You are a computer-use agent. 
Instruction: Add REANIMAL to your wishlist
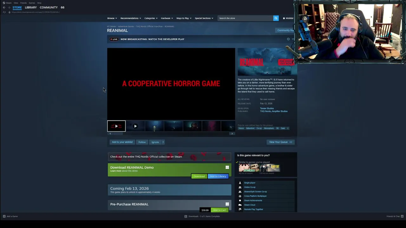point(122,142)
